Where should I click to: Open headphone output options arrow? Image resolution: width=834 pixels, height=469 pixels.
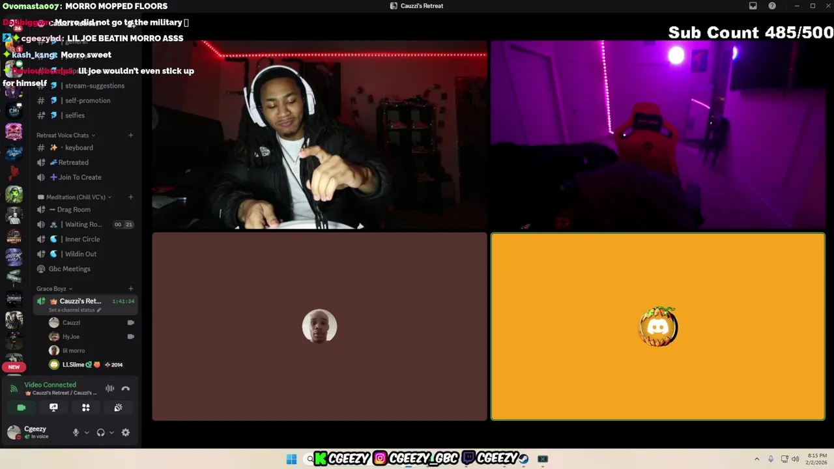(x=111, y=433)
